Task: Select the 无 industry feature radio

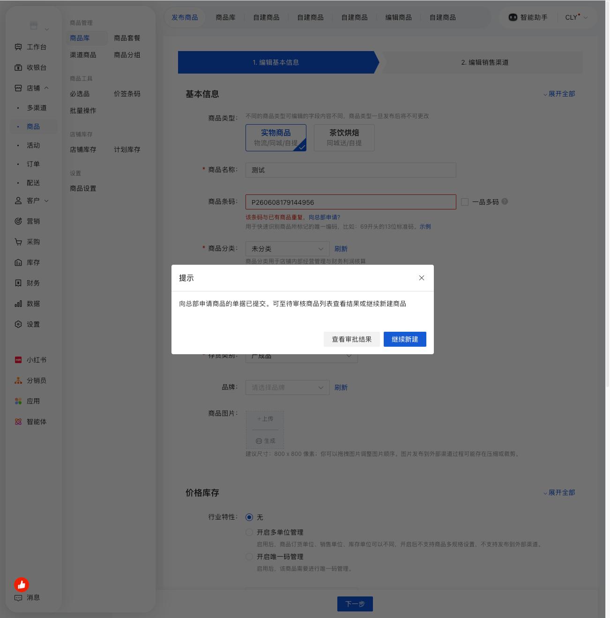Action: pyautogui.click(x=249, y=517)
